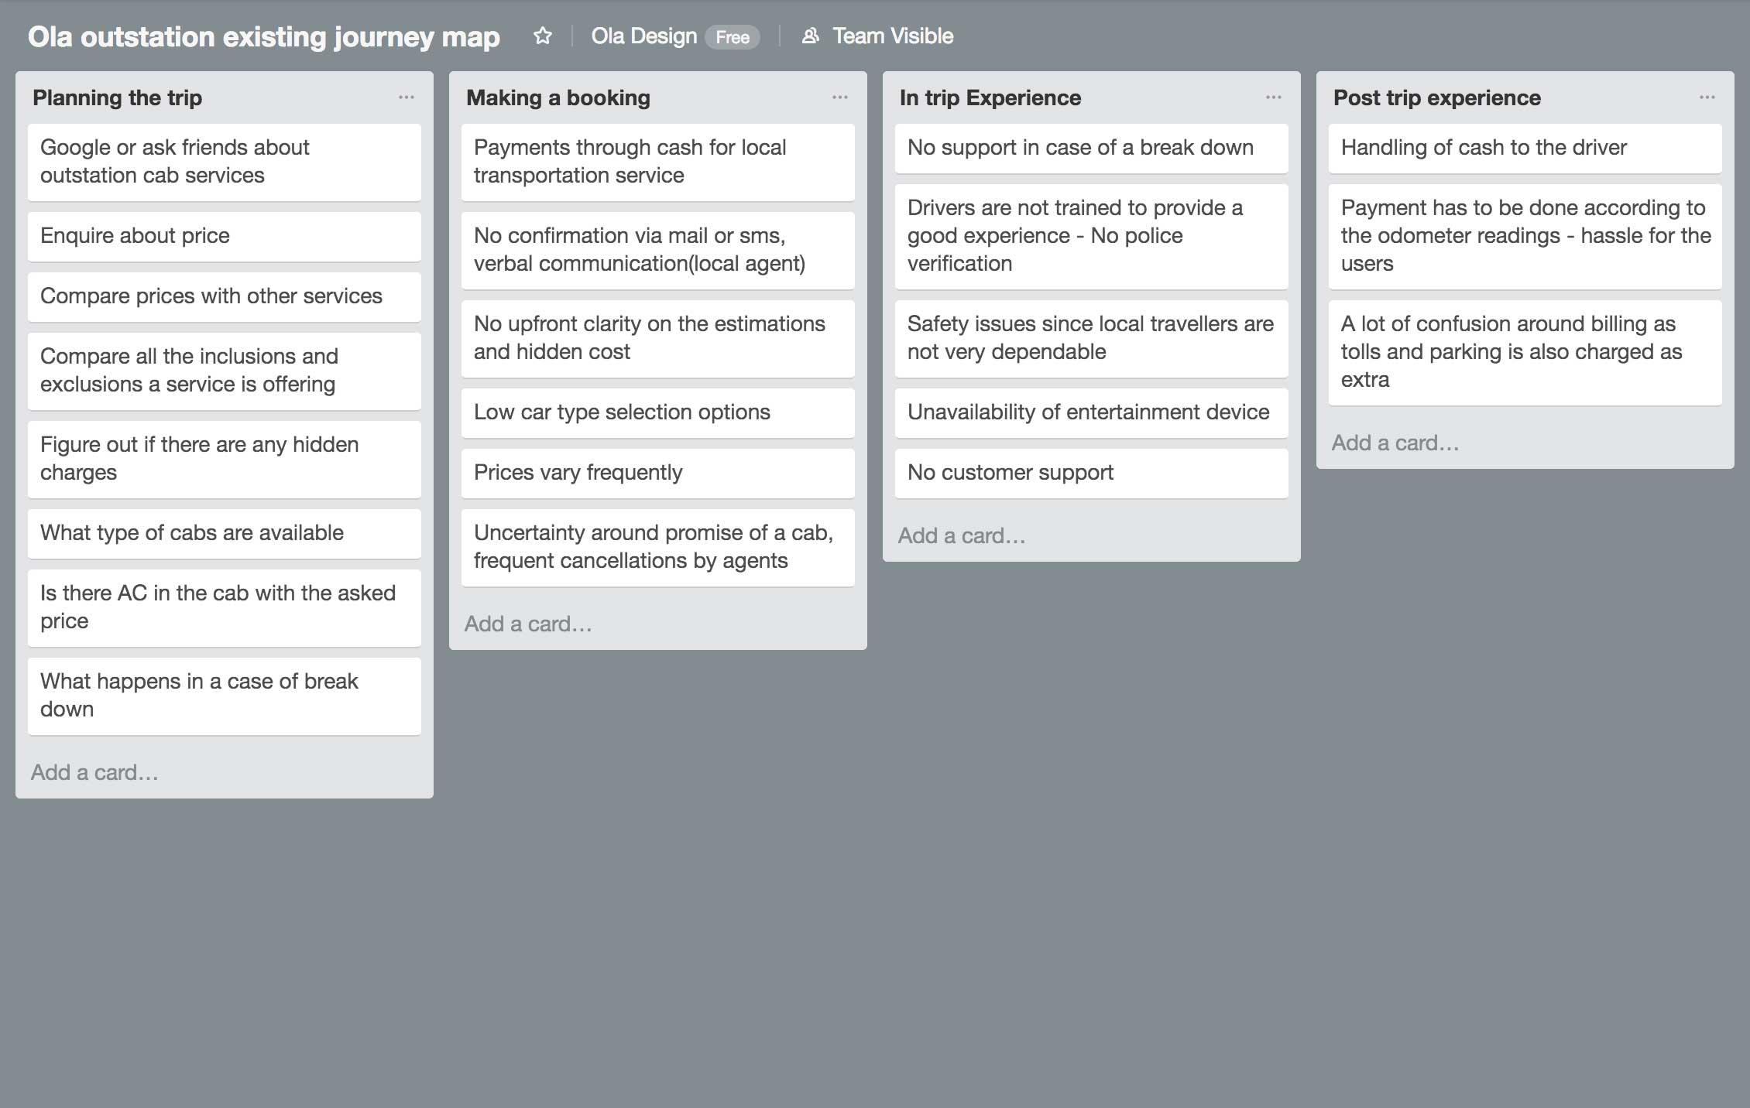The height and width of the screenshot is (1108, 1750).
Task: Add a card to Planning the trip
Action: tap(224, 772)
